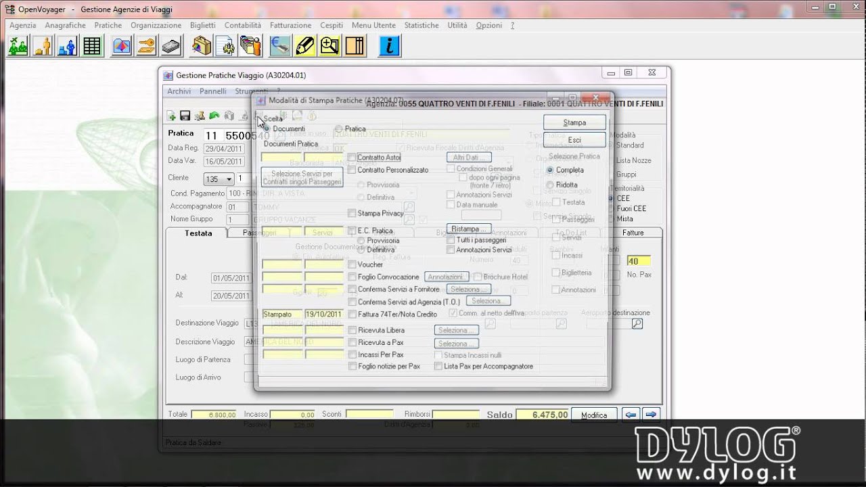Click the euro invoicing toolbar icon

[281, 46]
